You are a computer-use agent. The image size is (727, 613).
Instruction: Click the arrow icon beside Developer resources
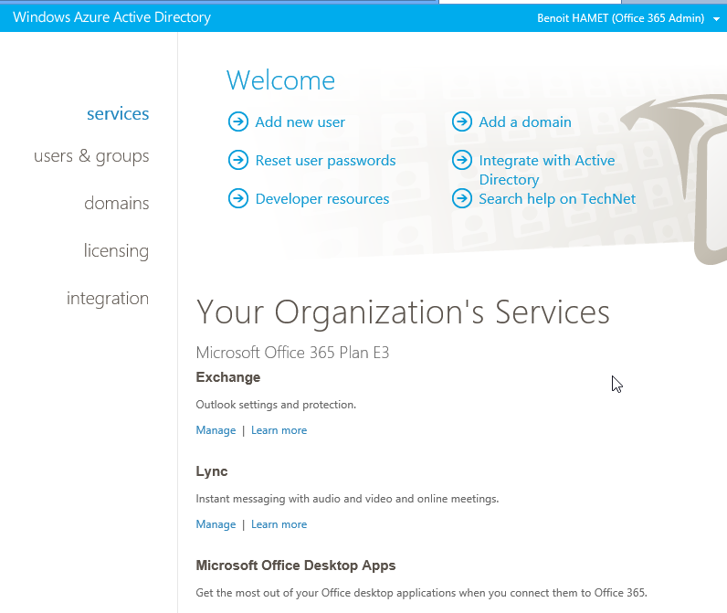point(237,199)
